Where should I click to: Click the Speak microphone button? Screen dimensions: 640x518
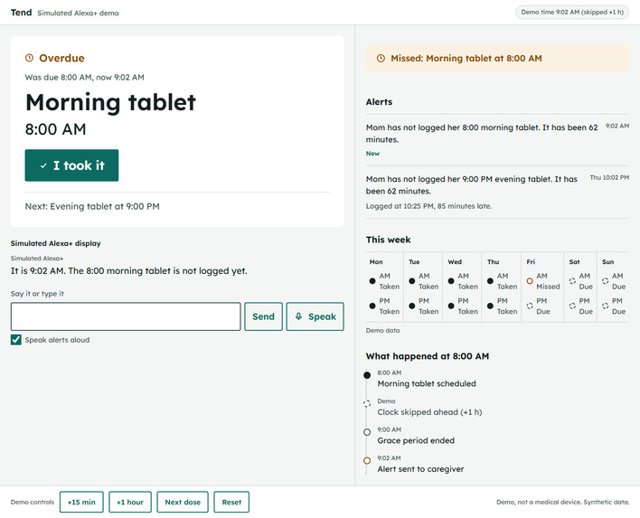(315, 316)
